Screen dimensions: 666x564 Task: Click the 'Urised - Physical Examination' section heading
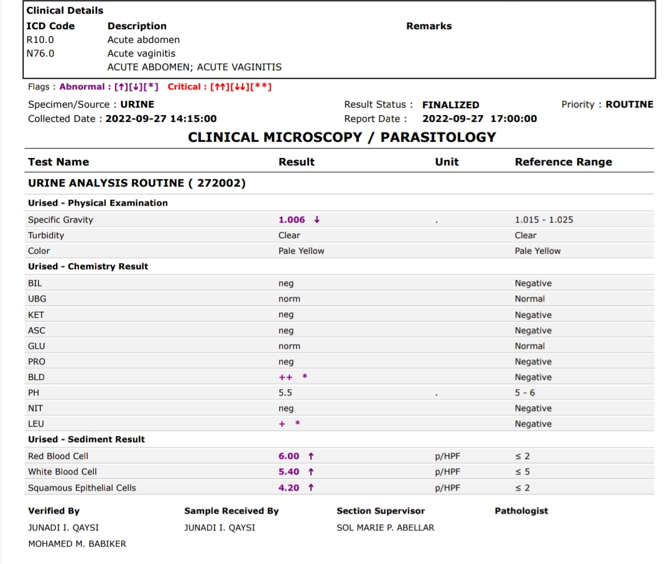(98, 203)
